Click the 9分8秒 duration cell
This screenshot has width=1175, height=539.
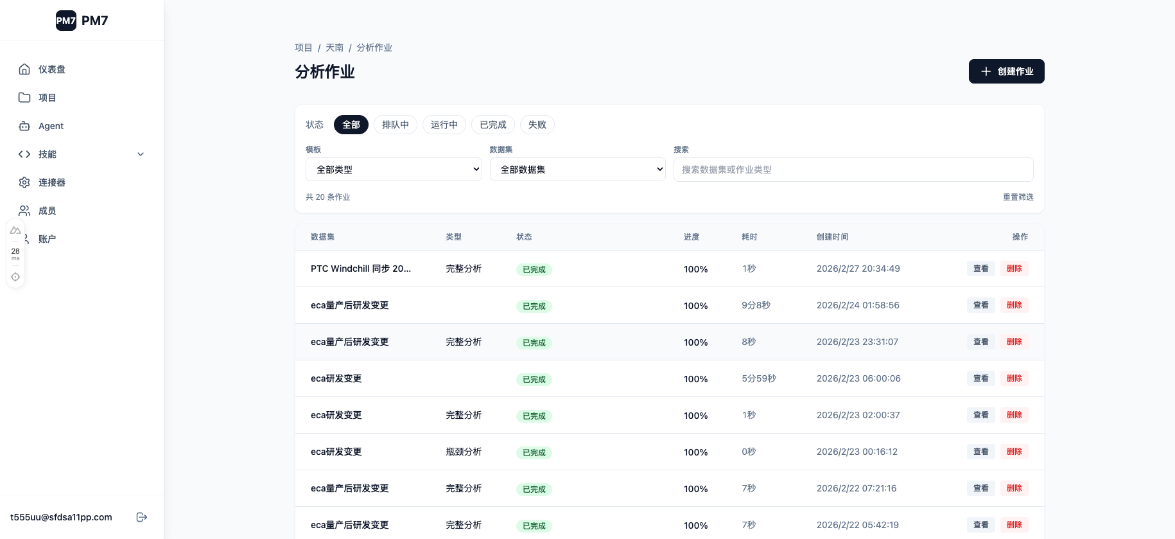pos(756,305)
